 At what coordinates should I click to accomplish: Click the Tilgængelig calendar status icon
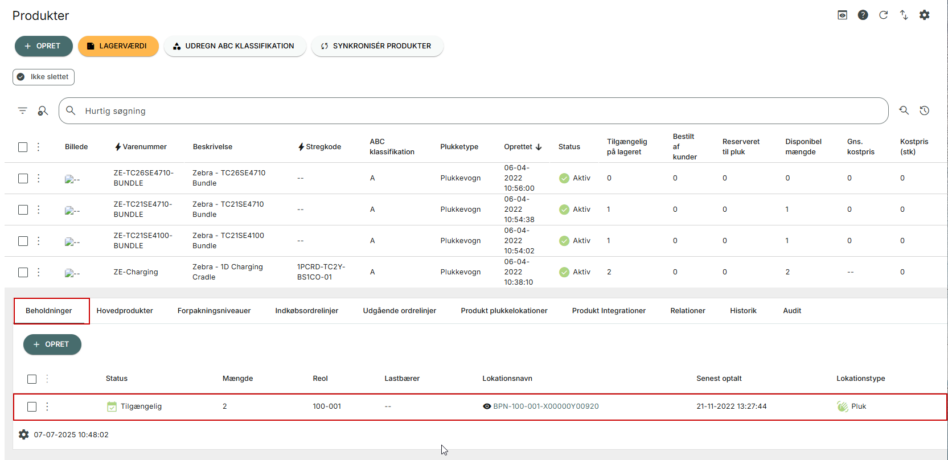112,406
